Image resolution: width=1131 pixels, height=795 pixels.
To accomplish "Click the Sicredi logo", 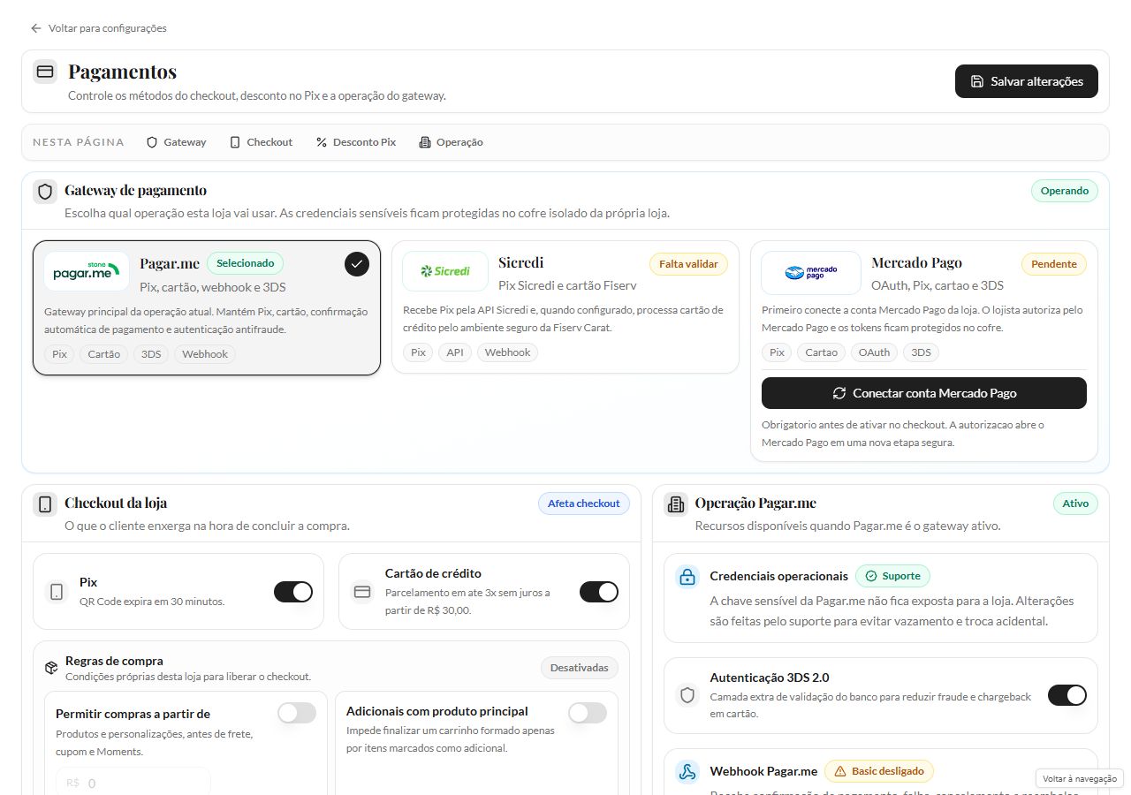I will click(444, 271).
